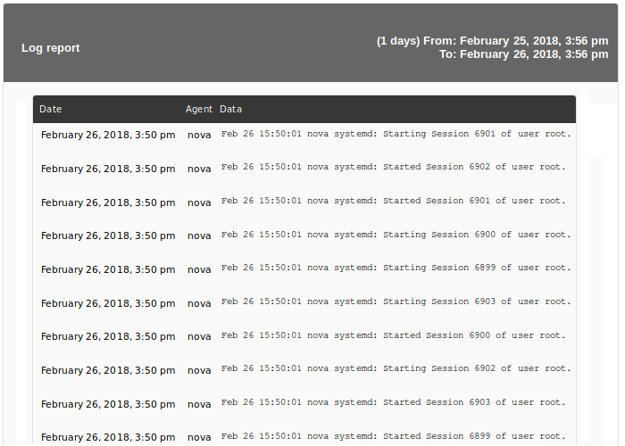Click the To: February 26, 2018 date line
The image size is (625, 446).
[524, 54]
